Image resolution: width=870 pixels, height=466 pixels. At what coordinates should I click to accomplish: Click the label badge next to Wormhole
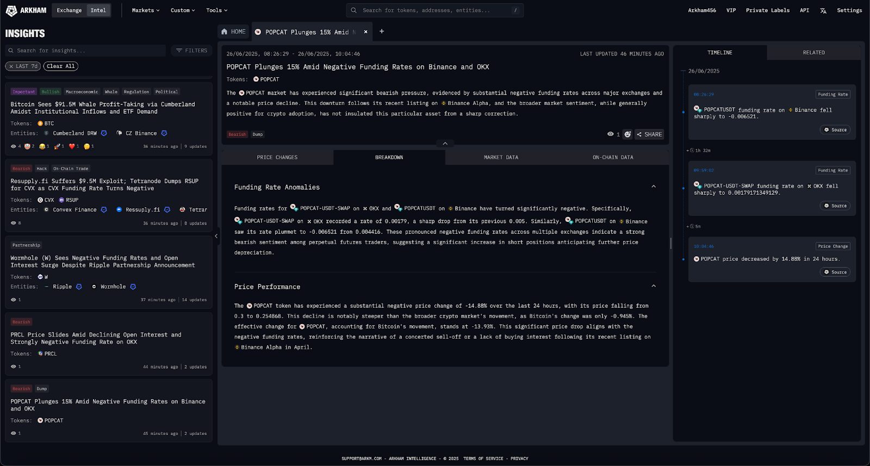tap(133, 287)
